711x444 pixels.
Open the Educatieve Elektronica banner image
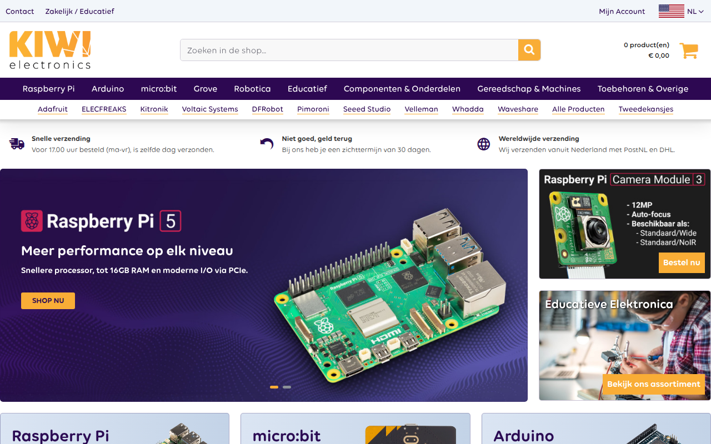coord(625,345)
